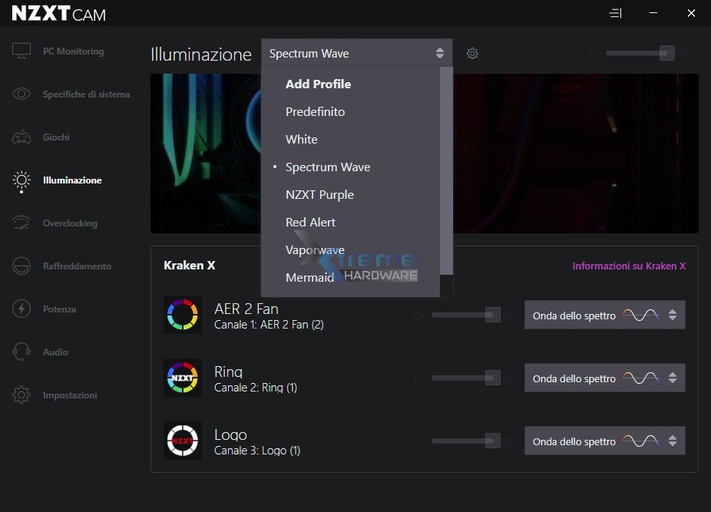Viewport: 711px width, 512px height.
Task: Click the Overclocking gauge icon
Action: coord(21,223)
